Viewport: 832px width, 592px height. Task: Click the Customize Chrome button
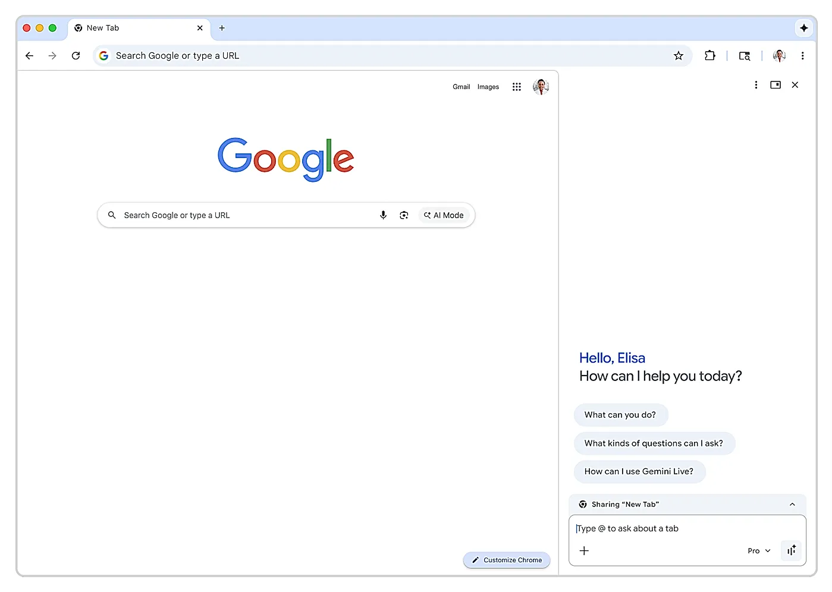[x=506, y=560]
